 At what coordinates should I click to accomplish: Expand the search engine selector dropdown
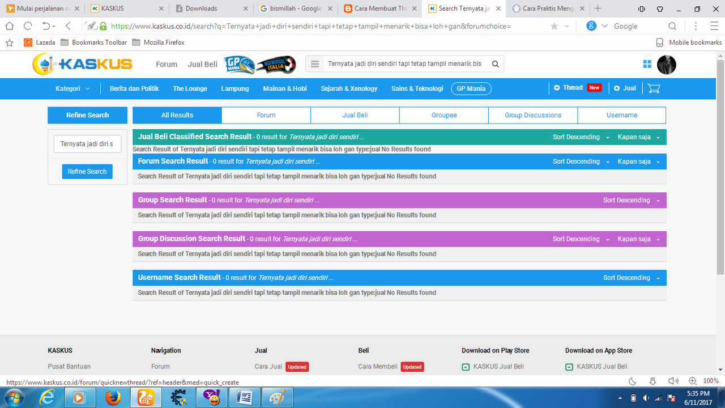(604, 26)
